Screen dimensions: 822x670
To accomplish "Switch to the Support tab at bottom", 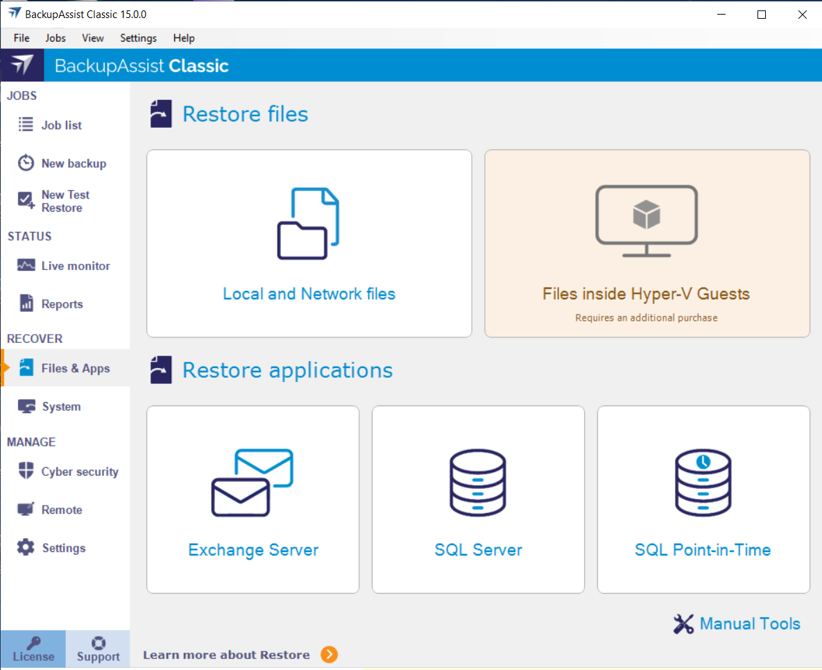I will 98,650.
